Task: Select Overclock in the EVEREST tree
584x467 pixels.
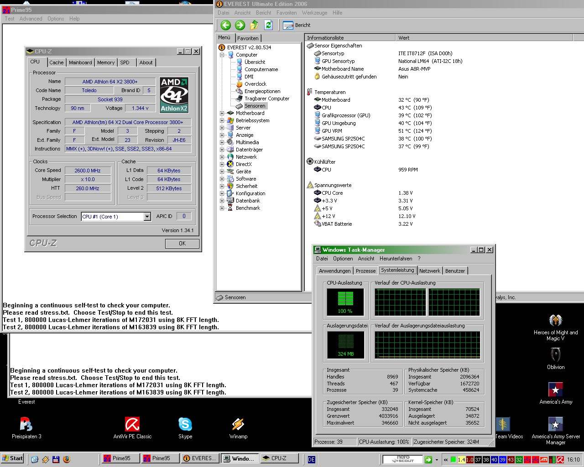Action: click(255, 84)
